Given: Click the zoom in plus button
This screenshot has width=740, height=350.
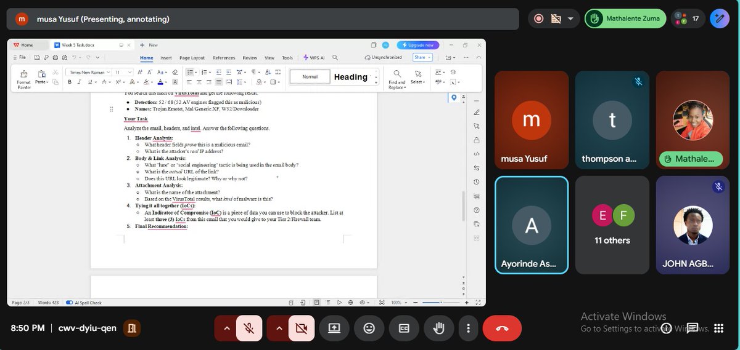Looking at the screenshot, I should 467,302.
